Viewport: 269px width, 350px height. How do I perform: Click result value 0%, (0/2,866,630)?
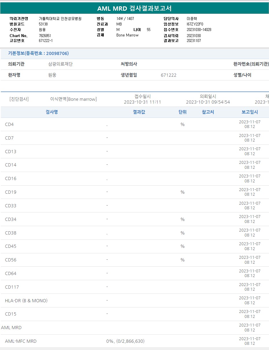coord(125,341)
